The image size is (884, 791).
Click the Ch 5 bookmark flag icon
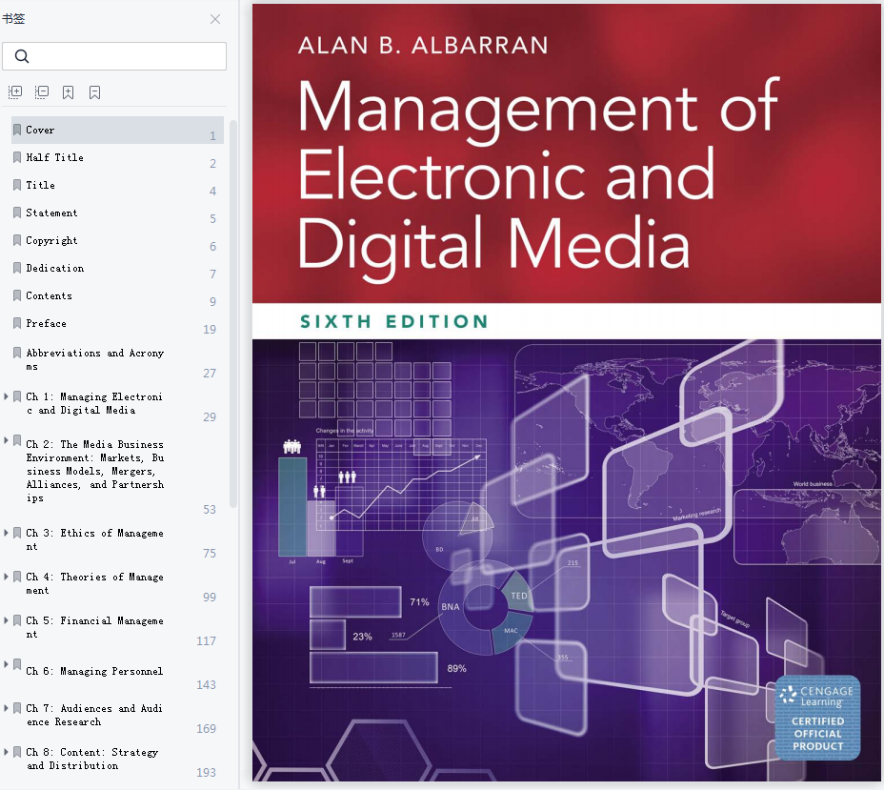pyautogui.click(x=17, y=620)
